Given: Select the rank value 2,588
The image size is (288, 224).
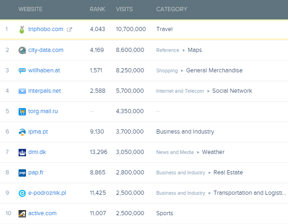Looking at the screenshot, I should (97, 91).
